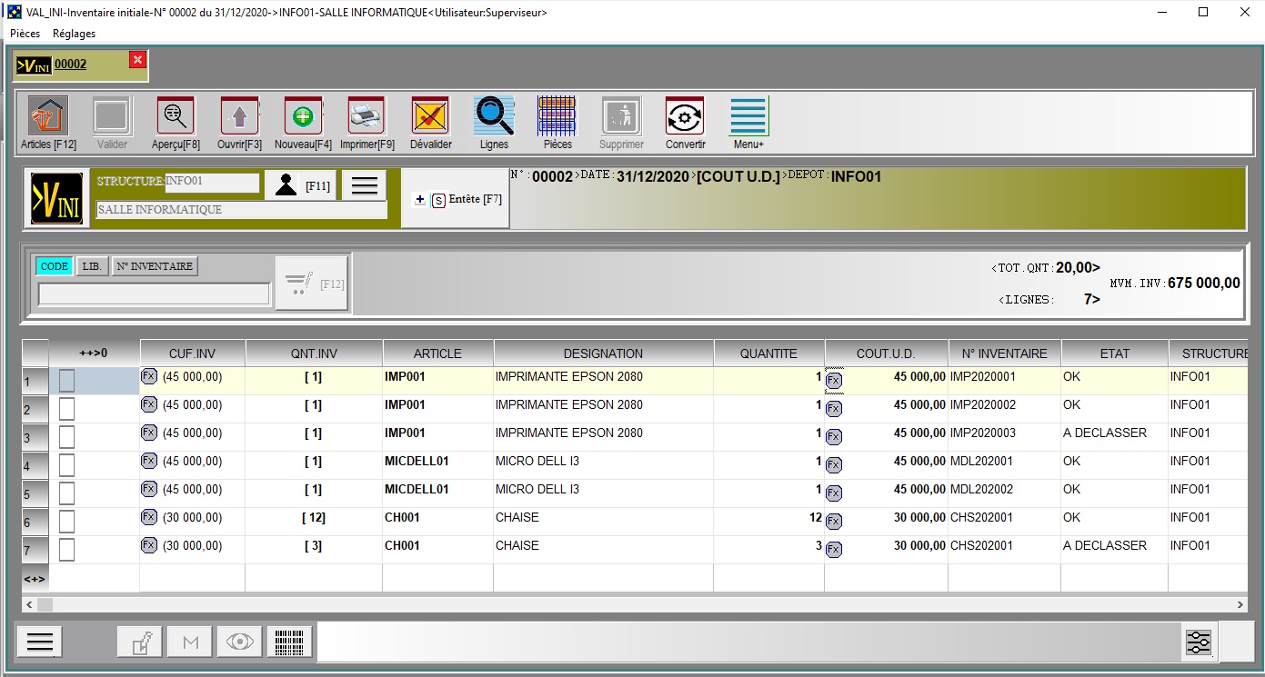Image resolution: width=1265 pixels, height=677 pixels.
Task: Expand the Entête [F7] header section
Action: click(456, 199)
